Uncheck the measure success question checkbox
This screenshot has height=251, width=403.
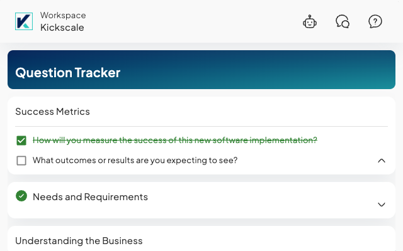coord(21,141)
